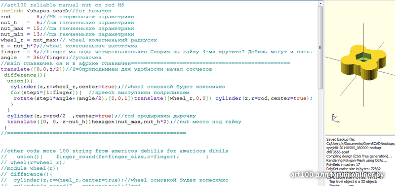Screen dimensions: 395x186
Task: Click the 'rod = 8' parameter line
Action: [x=67, y=17]
